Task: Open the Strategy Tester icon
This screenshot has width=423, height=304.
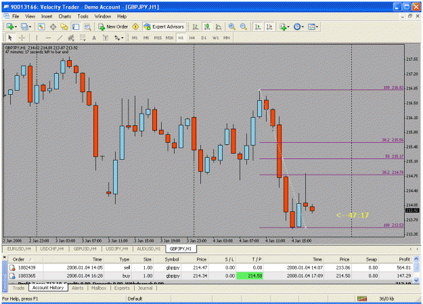Action: coord(87,26)
